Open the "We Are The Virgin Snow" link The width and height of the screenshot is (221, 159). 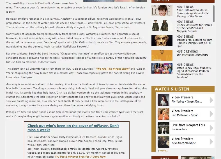click(x=113, y=69)
